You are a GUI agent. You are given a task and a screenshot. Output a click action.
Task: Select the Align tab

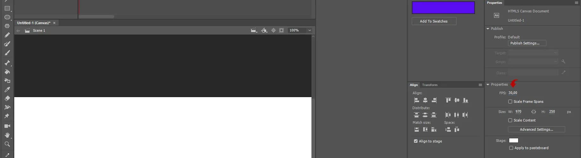(414, 85)
